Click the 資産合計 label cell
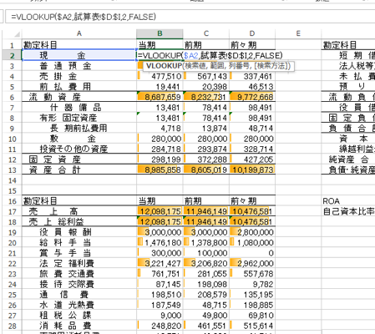The width and height of the screenshot is (375, 334). [x=79, y=170]
